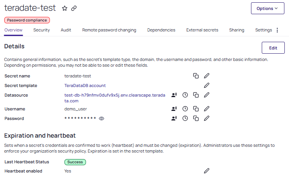The image size is (289, 179).
Task: Edit the Secret template pencil icon
Action: click(x=206, y=85)
